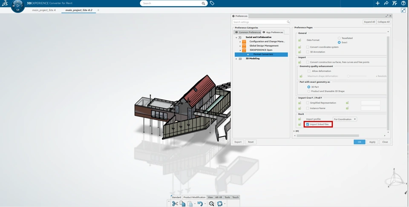This screenshot has width=409, height=207.
Task: Open the Tools toolbar tab
Action: (227, 197)
